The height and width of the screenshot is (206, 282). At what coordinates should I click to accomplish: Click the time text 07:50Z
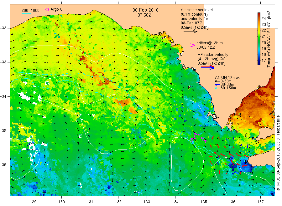[x=144, y=15]
